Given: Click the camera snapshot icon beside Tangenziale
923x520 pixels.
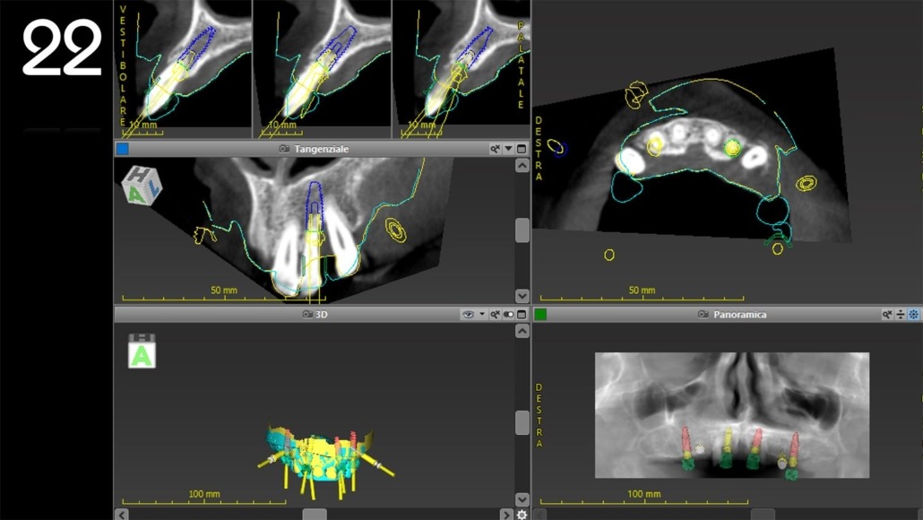Looking at the screenshot, I should coord(284,149).
